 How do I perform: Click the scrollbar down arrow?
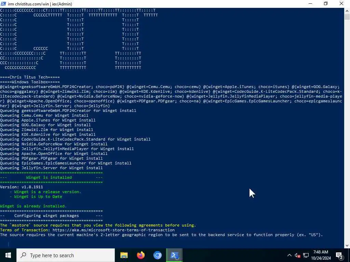[x=347, y=246]
